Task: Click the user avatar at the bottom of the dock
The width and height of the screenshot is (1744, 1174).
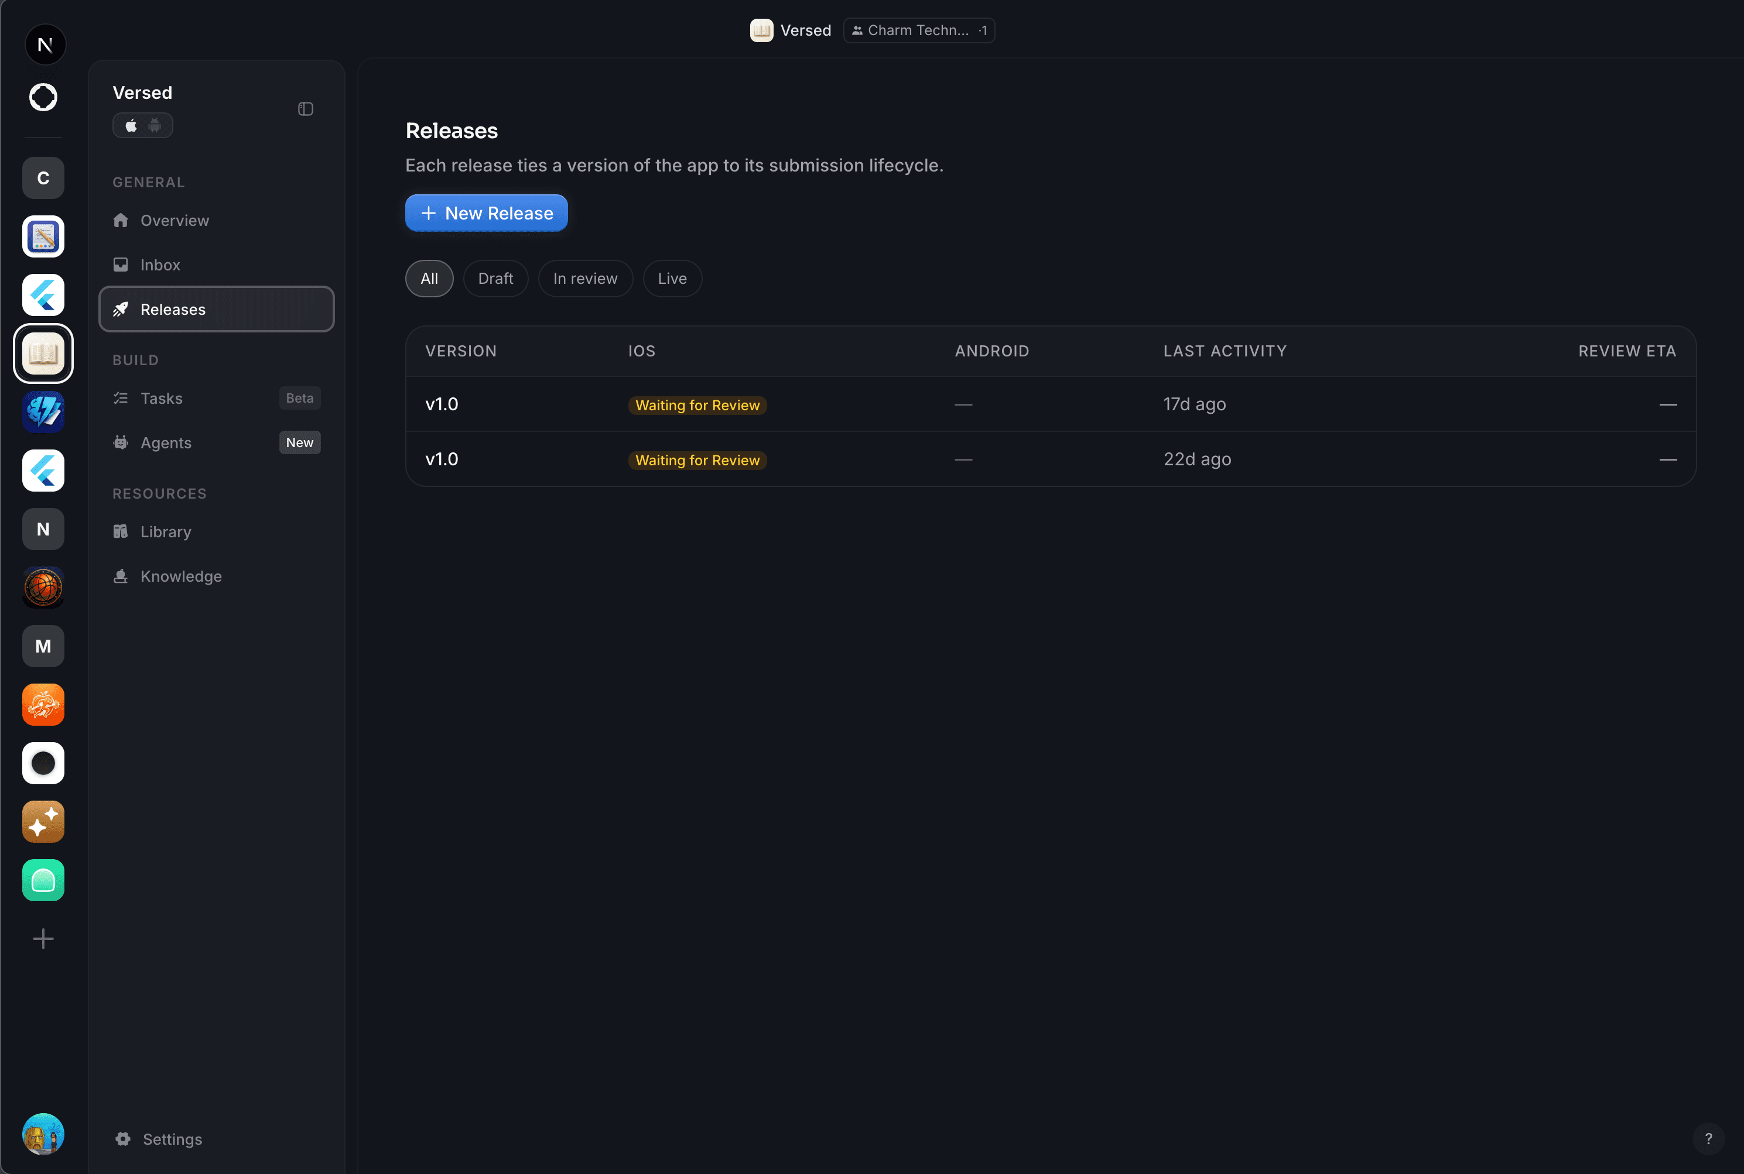Action: [x=43, y=1134]
